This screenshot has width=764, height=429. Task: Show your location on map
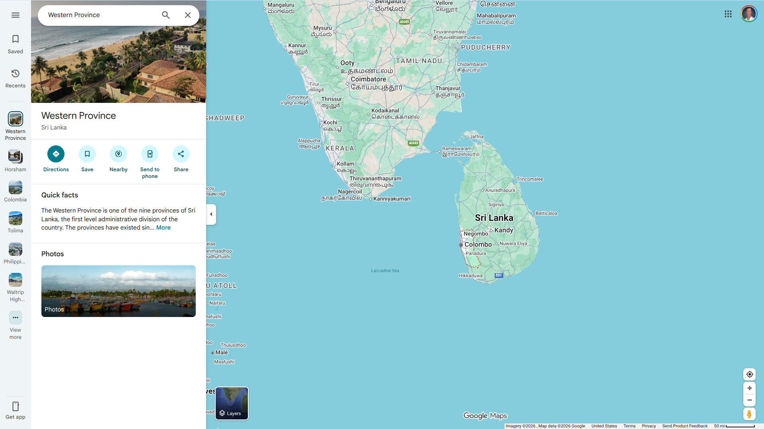click(749, 374)
